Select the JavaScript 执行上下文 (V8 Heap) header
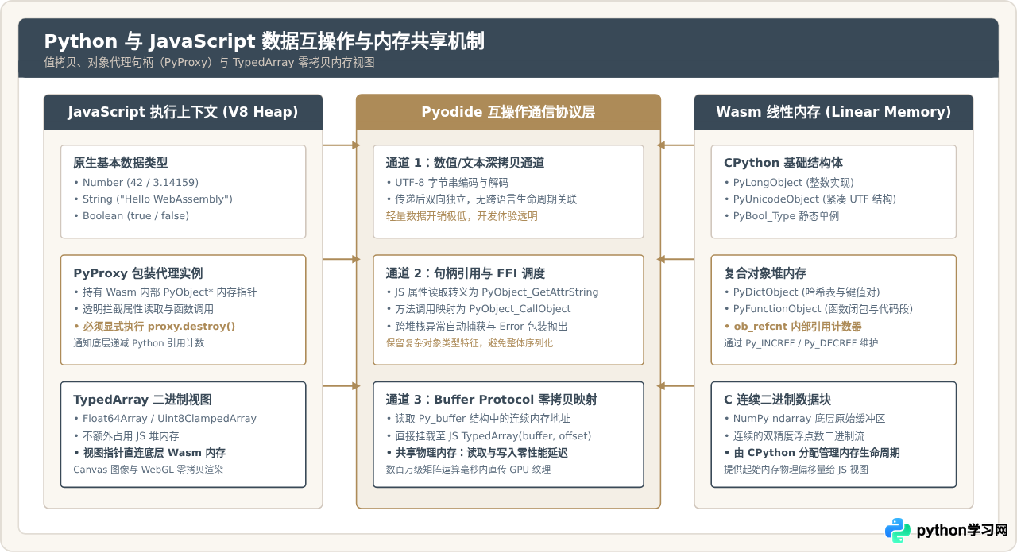Image resolution: width=1017 pixels, height=553 pixels. tap(183, 112)
